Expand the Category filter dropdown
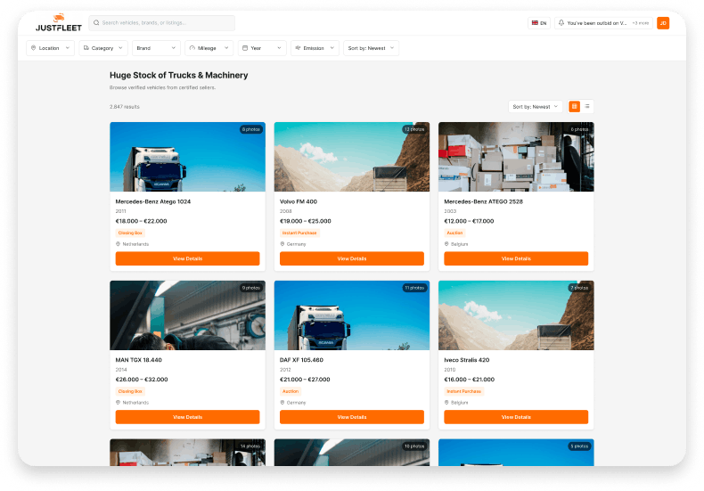This screenshot has height=491, width=704. pyautogui.click(x=103, y=48)
